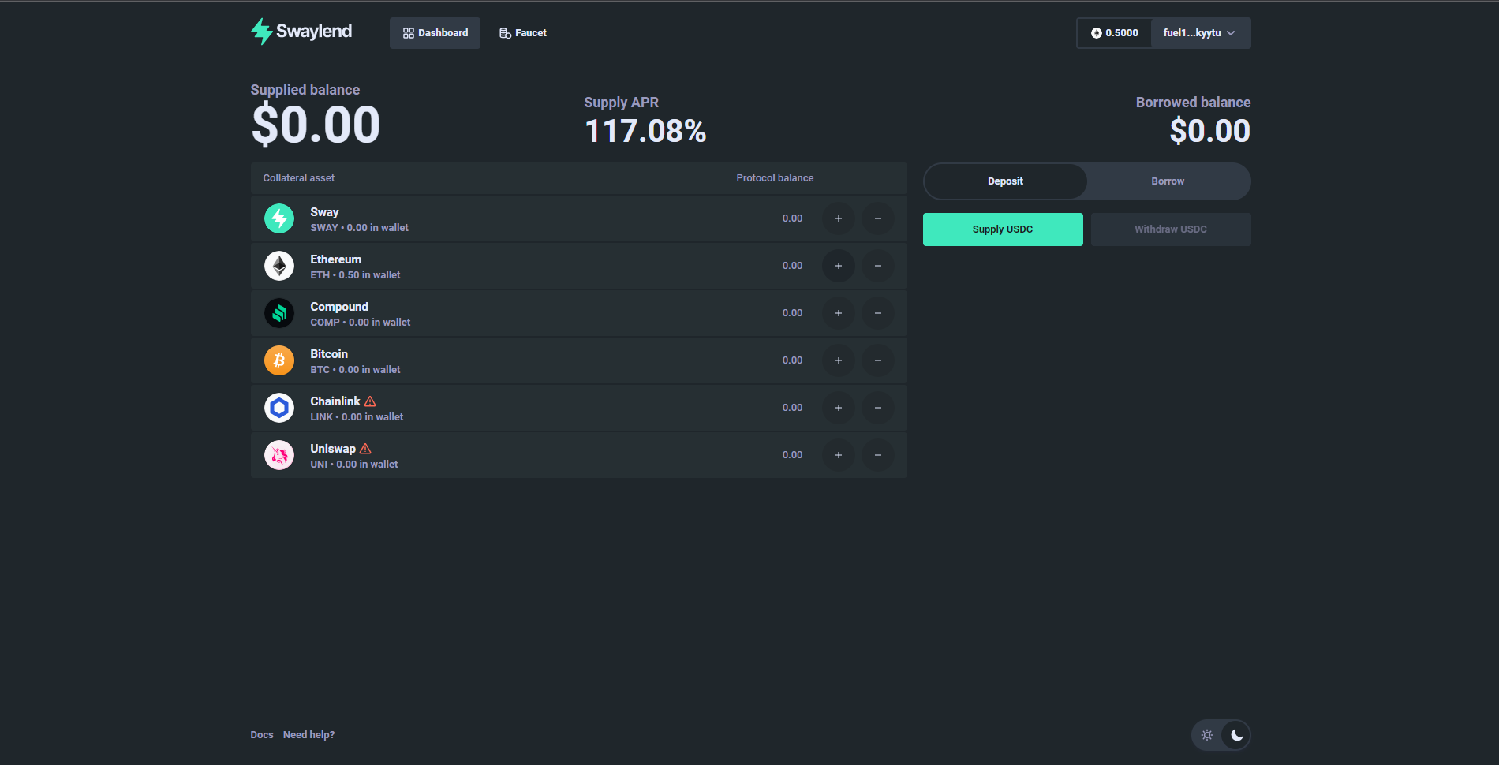The width and height of the screenshot is (1499, 765).
Task: Click the Protocol balance column header
Action: coord(775,178)
